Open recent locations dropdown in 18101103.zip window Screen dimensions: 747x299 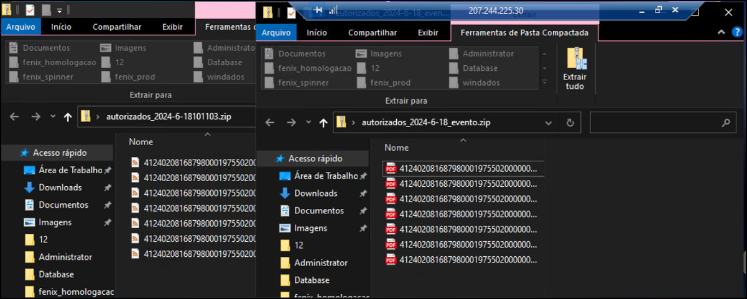click(52, 117)
